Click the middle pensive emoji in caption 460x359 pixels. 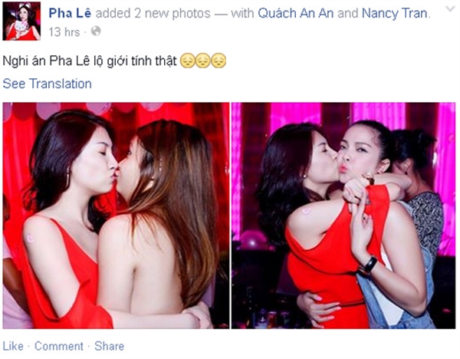pos(203,61)
